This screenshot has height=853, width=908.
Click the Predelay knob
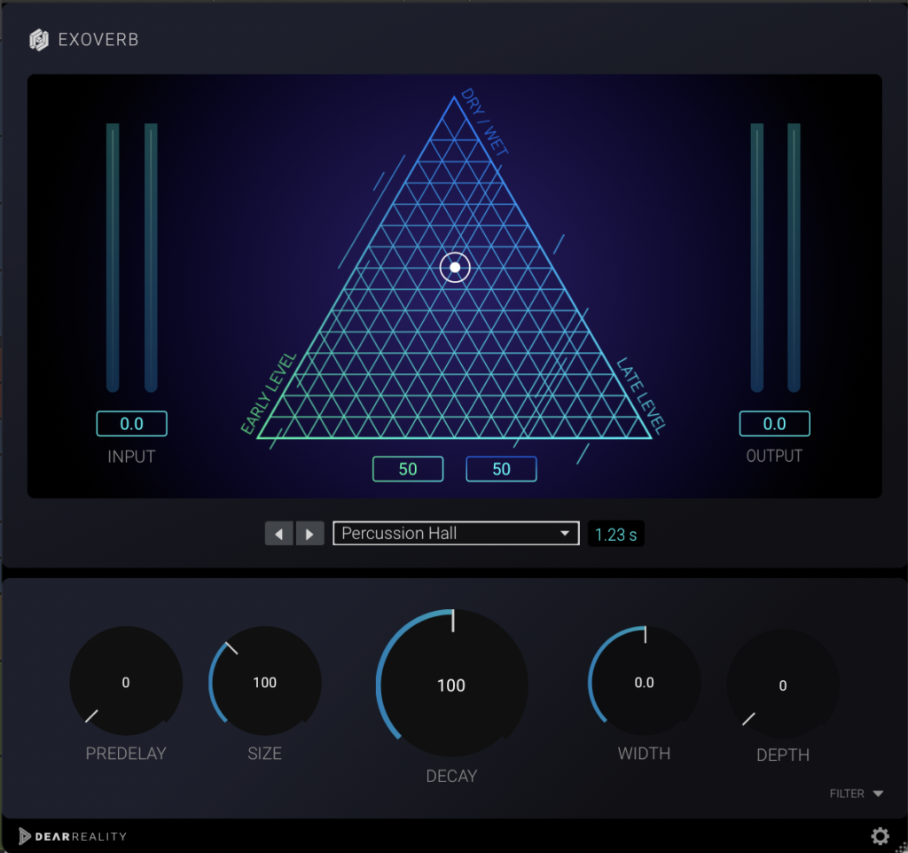[x=126, y=682]
